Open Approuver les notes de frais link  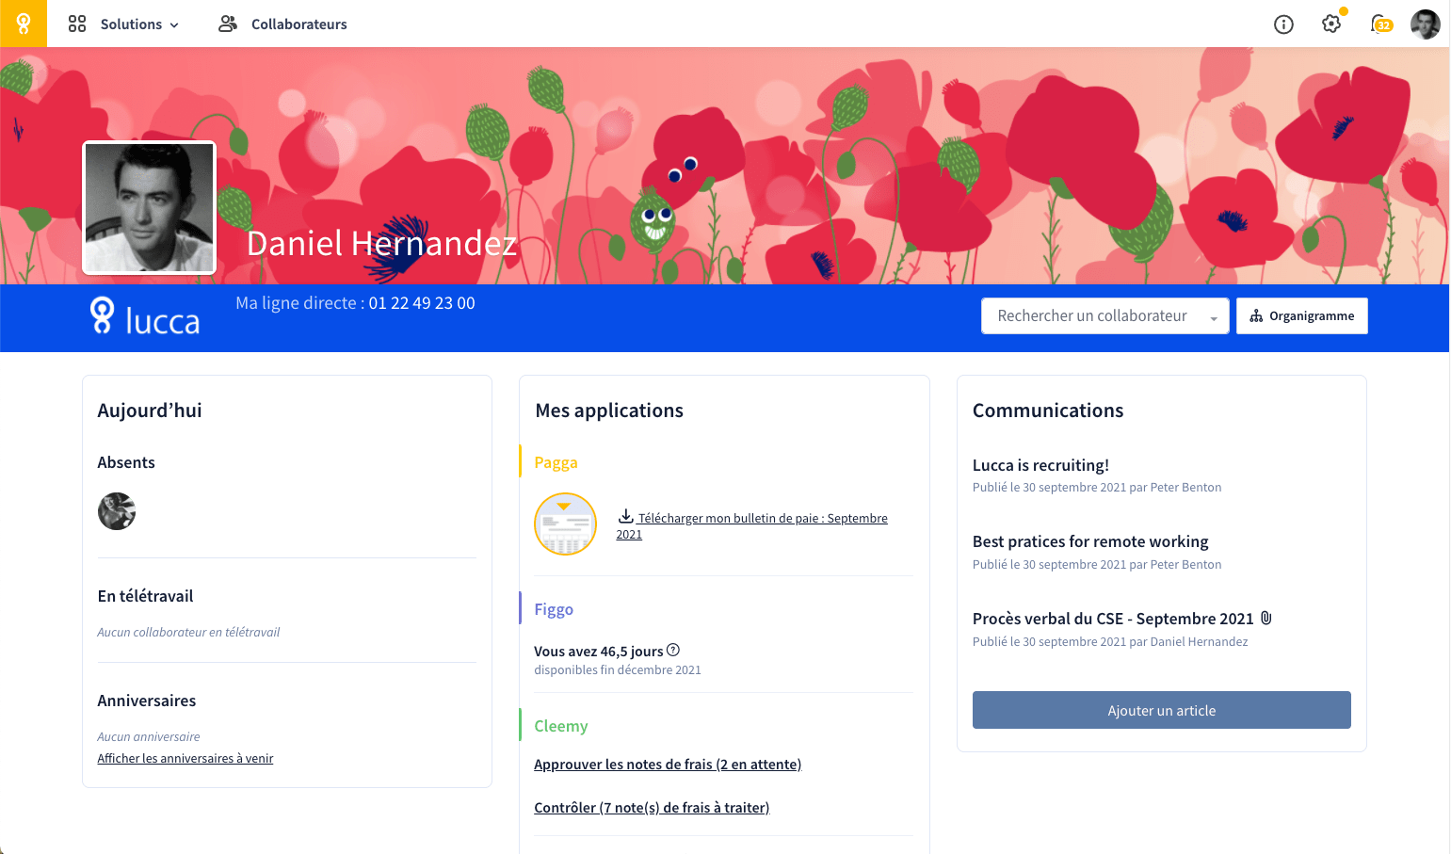pos(668,765)
